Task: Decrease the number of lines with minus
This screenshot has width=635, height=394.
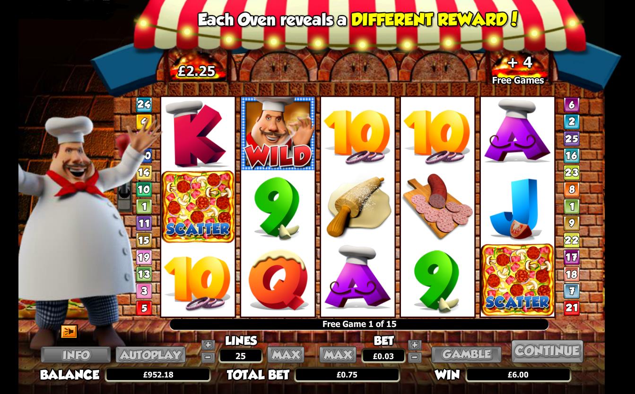Action: click(x=208, y=357)
